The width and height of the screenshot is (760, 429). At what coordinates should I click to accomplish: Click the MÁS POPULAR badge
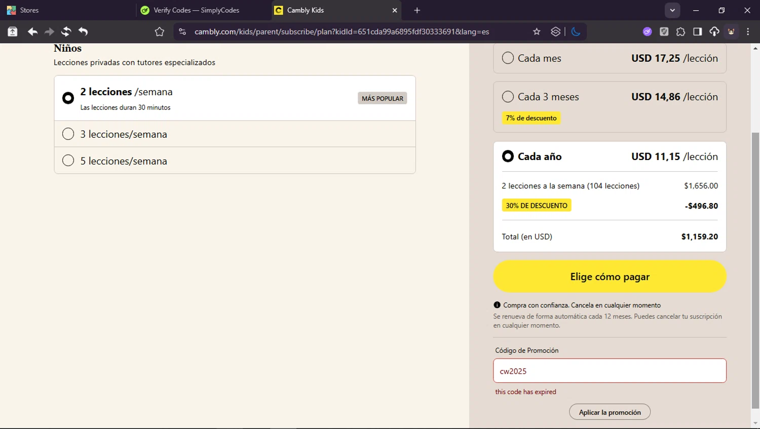click(383, 98)
